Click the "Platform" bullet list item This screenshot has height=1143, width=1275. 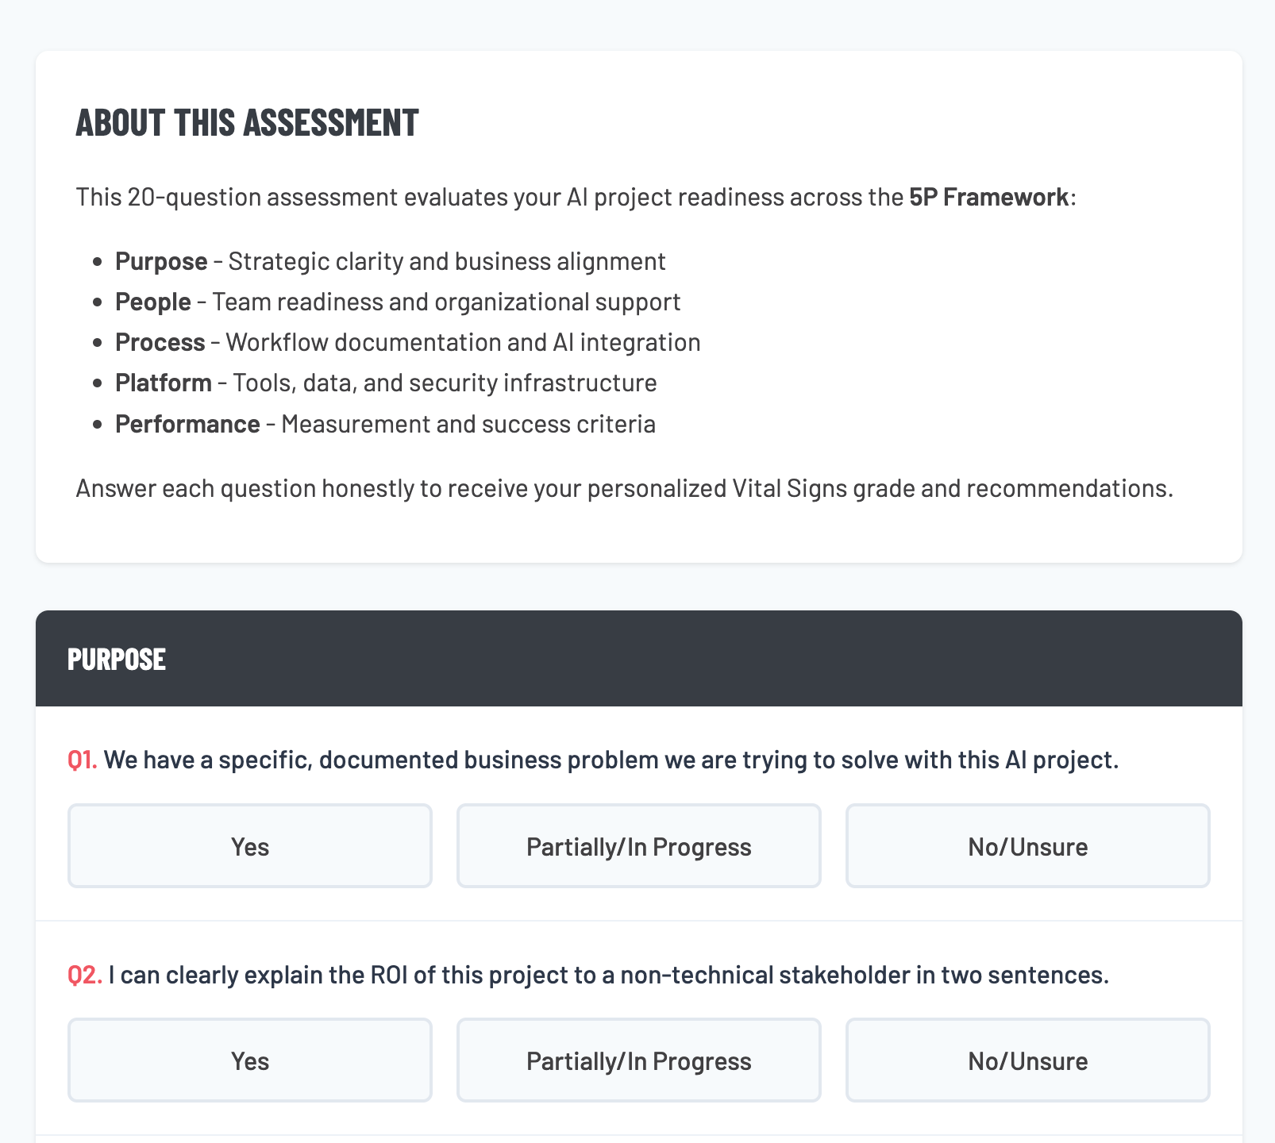[386, 383]
